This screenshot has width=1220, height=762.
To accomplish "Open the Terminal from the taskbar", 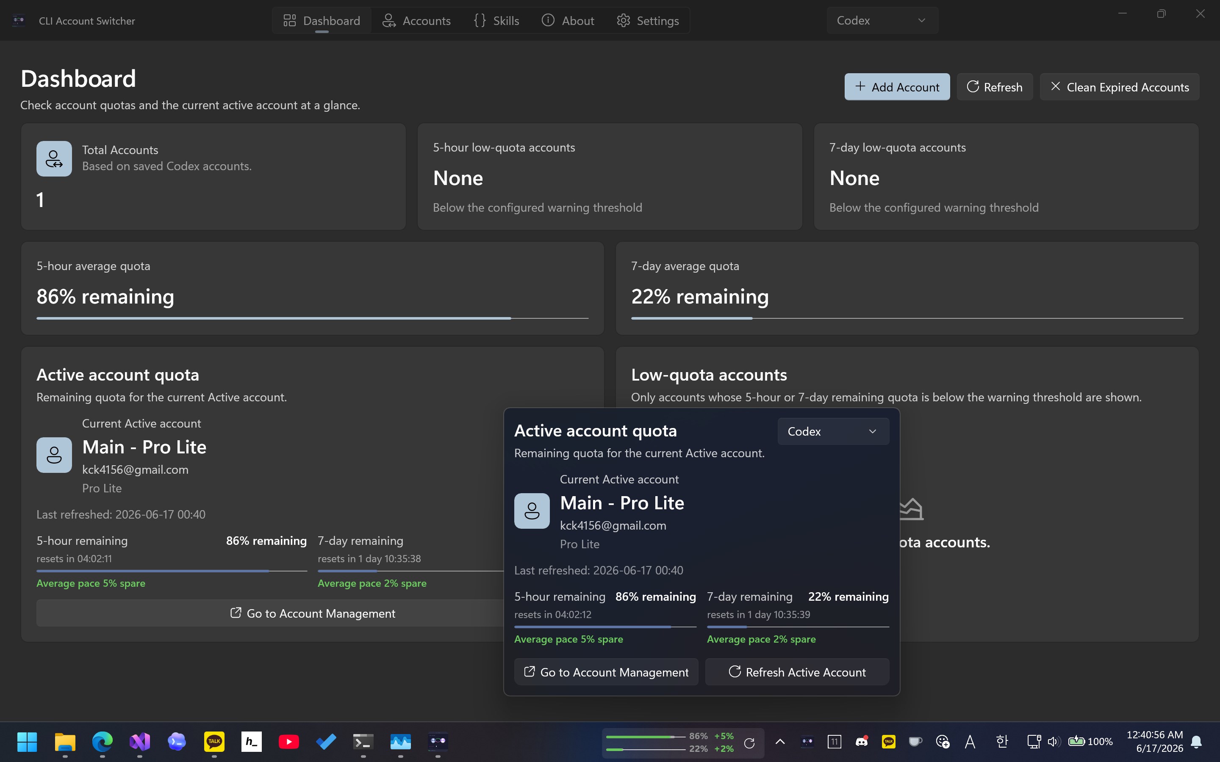I will point(363,741).
